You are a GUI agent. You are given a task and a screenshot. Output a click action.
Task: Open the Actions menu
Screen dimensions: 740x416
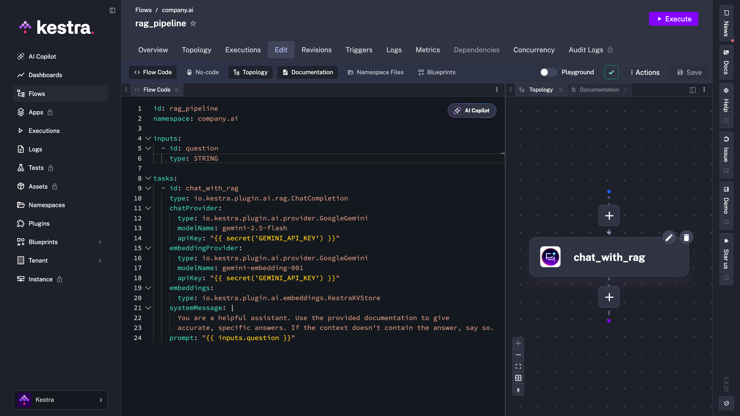click(644, 72)
